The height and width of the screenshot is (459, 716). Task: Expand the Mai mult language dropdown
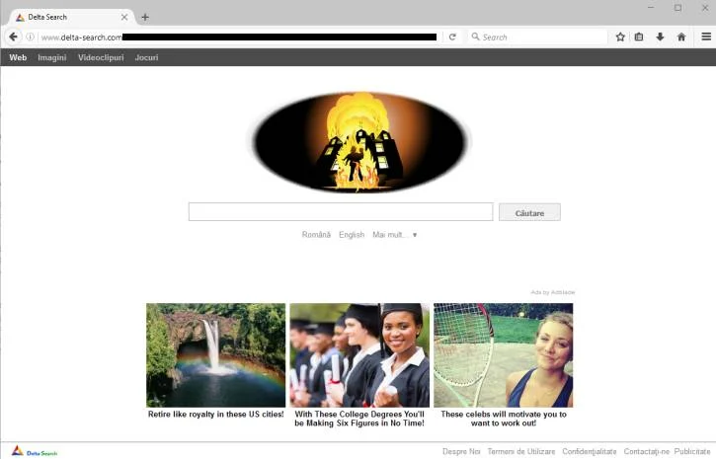coord(394,235)
